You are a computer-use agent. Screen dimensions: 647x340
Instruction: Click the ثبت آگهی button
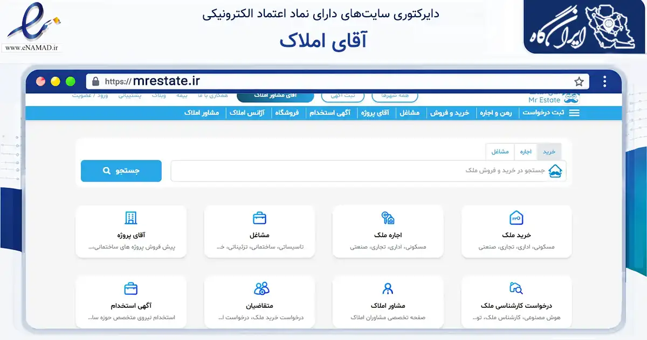[x=342, y=96]
